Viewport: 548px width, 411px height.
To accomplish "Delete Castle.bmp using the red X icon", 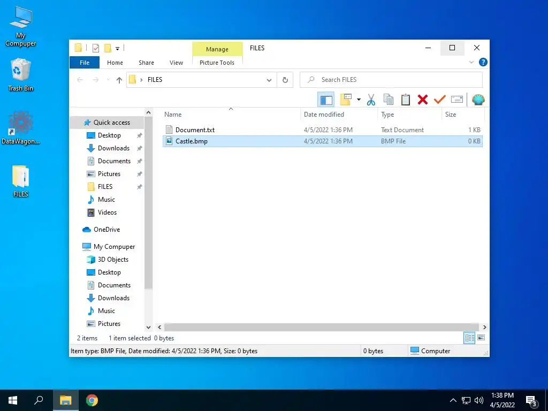I will pyautogui.click(x=423, y=100).
